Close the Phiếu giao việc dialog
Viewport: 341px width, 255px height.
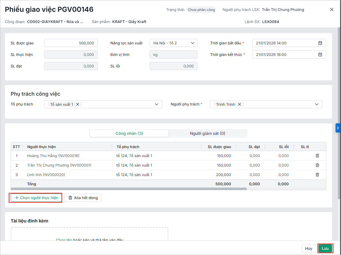332,10
